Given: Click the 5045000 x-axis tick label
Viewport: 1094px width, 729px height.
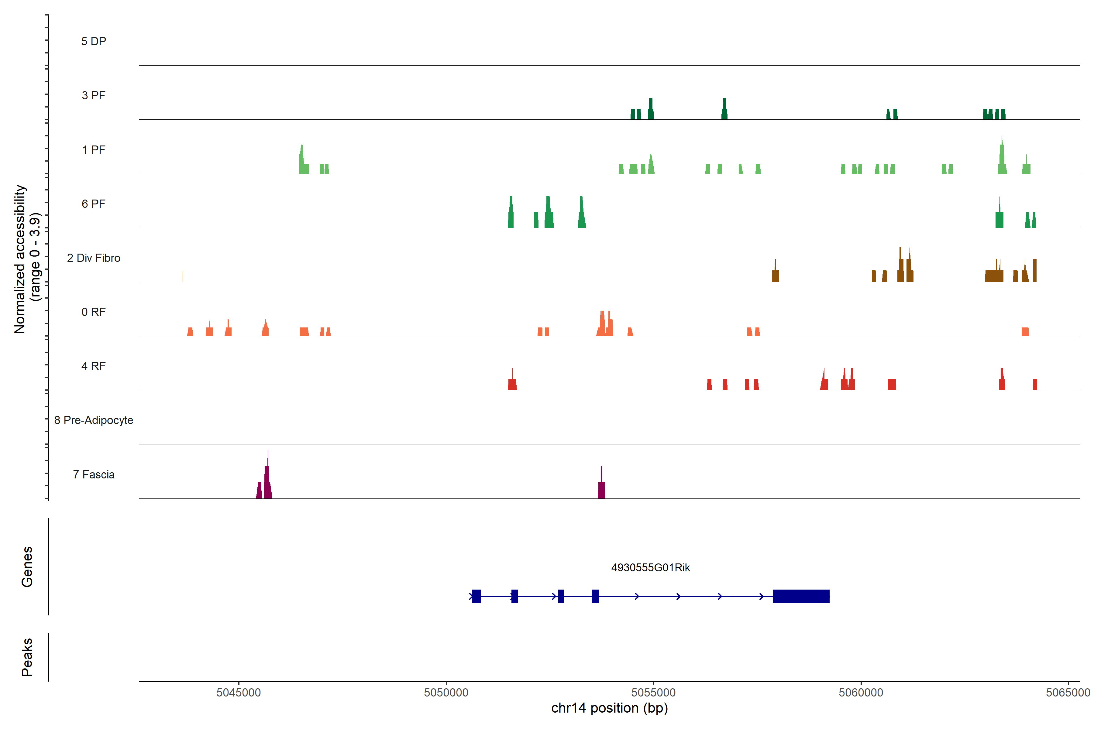Looking at the screenshot, I should click(239, 692).
